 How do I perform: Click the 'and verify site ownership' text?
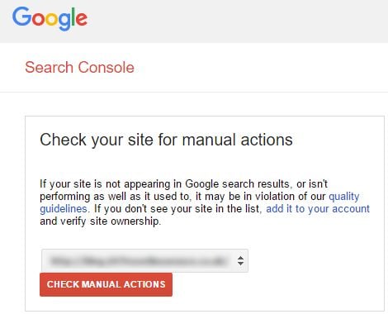click(x=100, y=221)
